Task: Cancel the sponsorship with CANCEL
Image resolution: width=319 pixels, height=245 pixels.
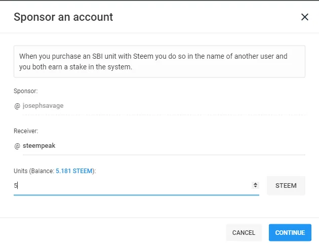Action: click(x=244, y=232)
